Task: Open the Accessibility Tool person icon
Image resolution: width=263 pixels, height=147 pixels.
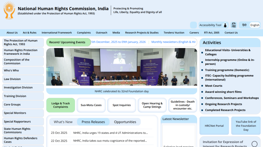Action: tap(225, 25)
